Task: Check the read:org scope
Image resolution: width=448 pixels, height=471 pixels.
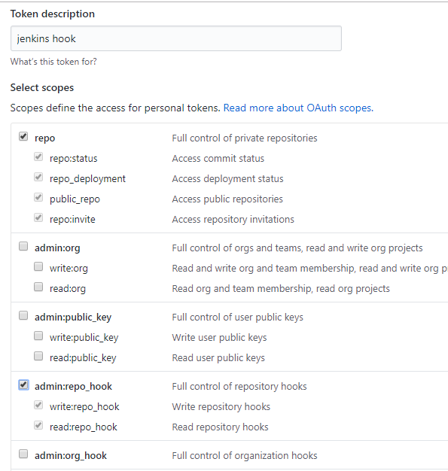Action: tap(38, 287)
